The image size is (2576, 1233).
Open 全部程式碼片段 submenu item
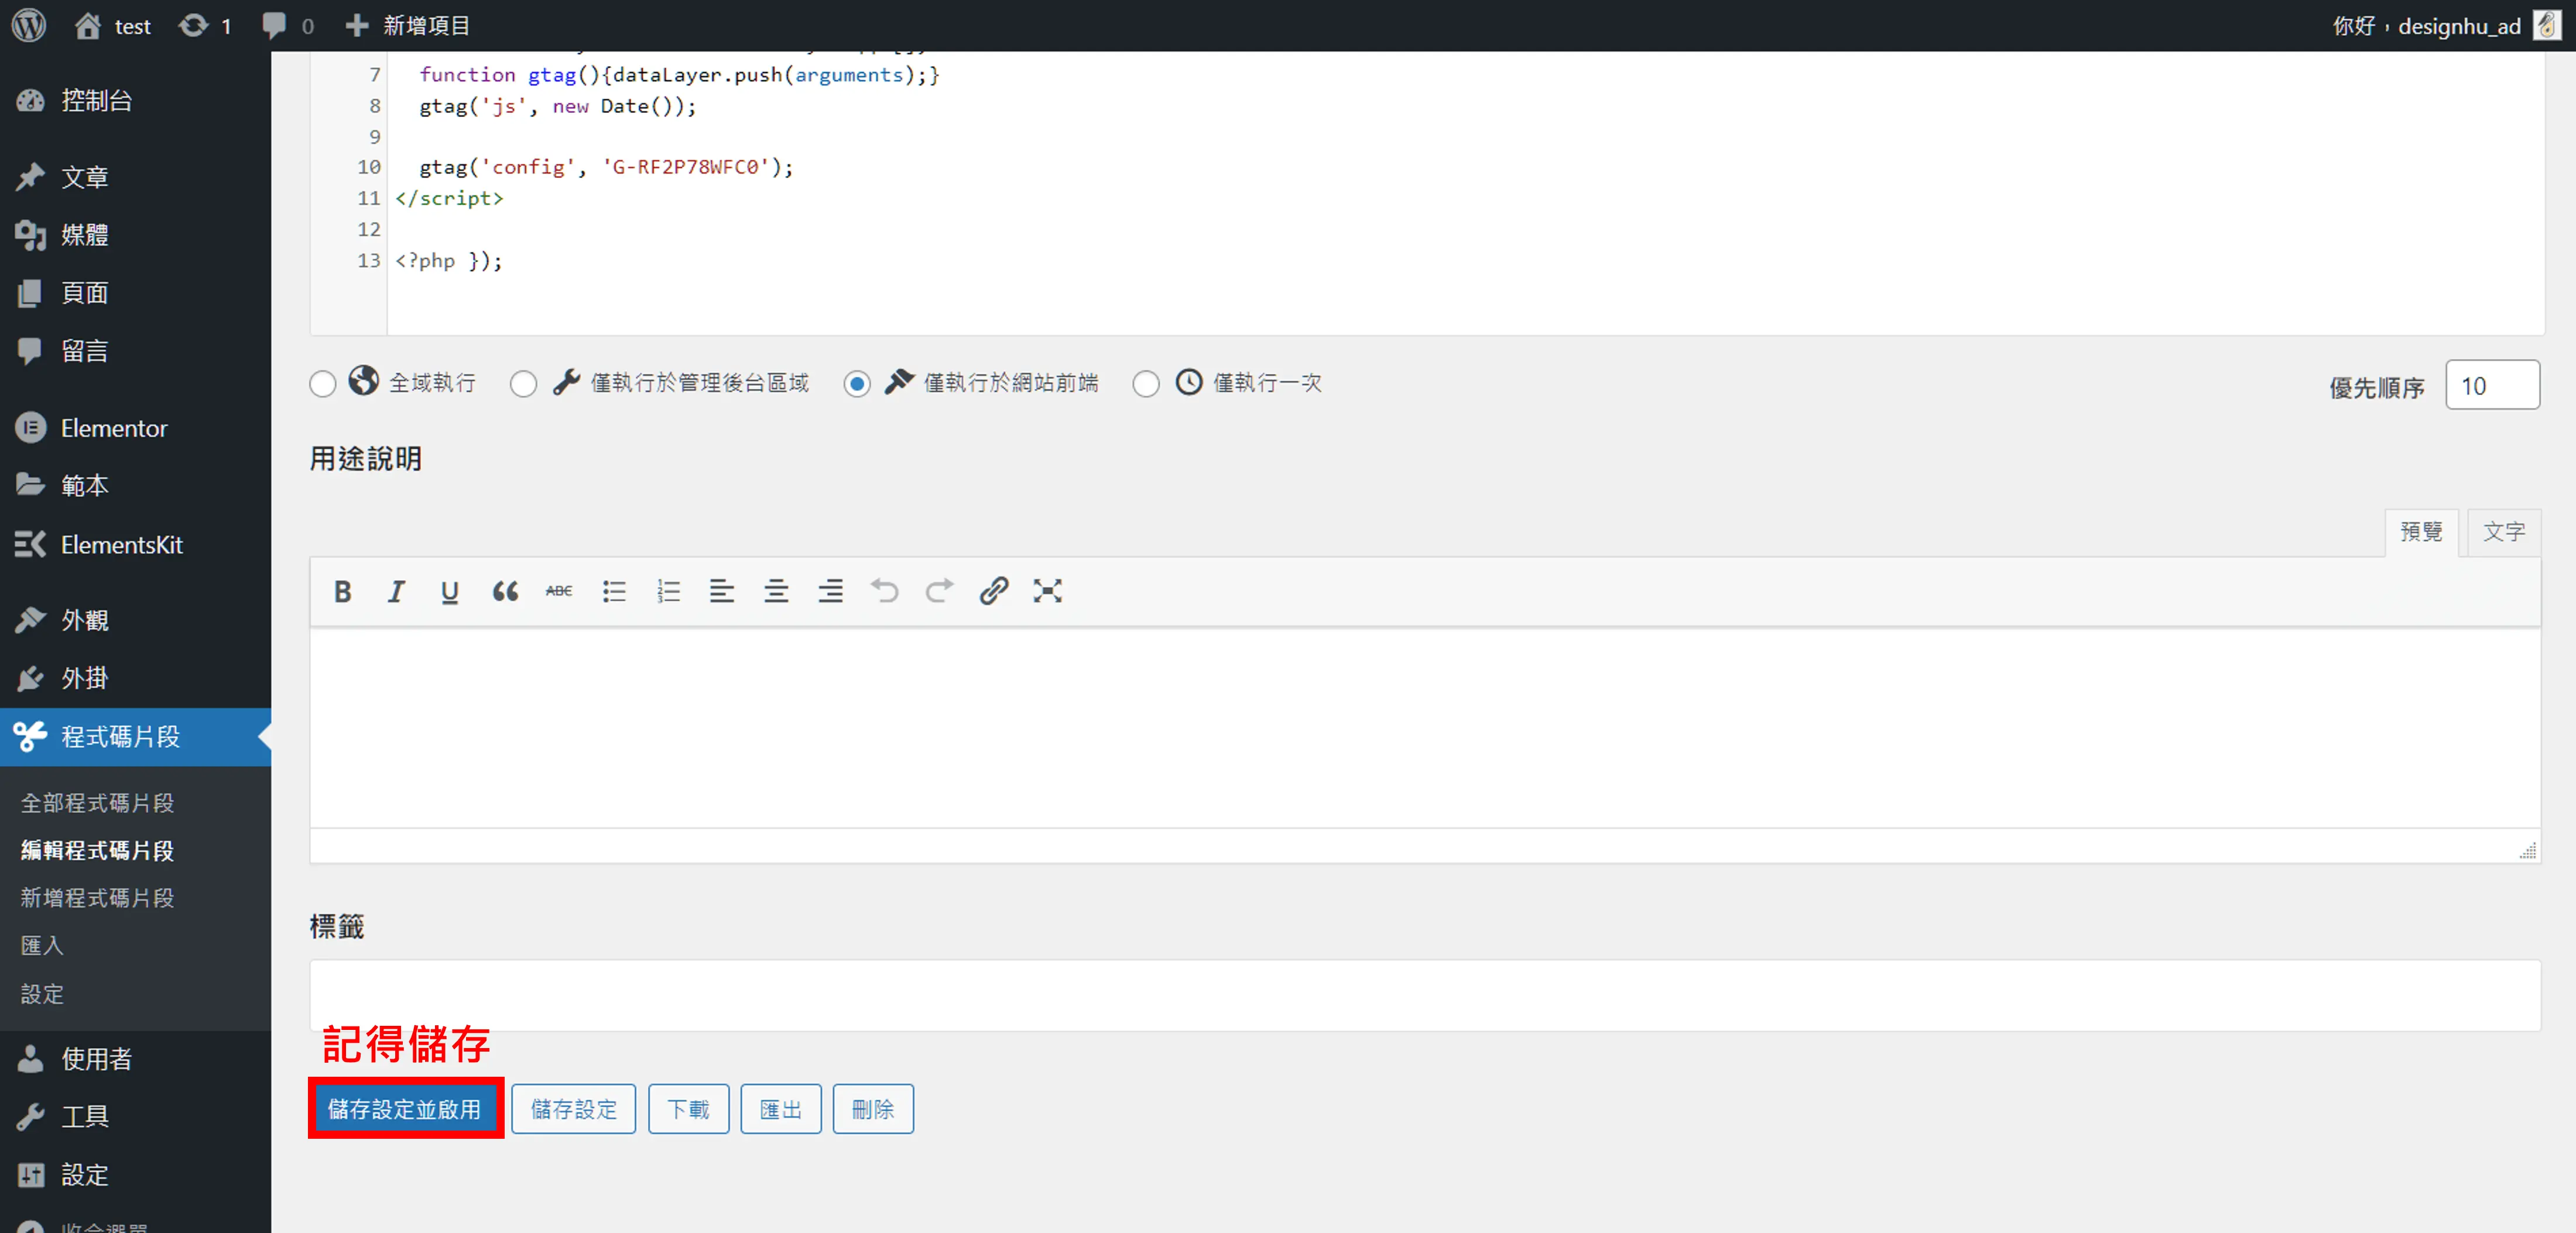click(98, 802)
